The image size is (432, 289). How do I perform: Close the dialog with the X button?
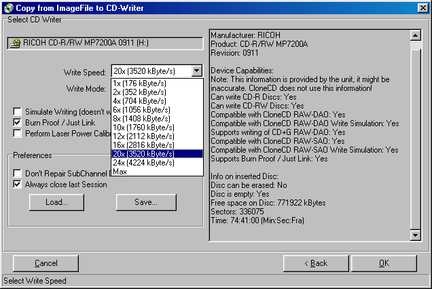423,7
